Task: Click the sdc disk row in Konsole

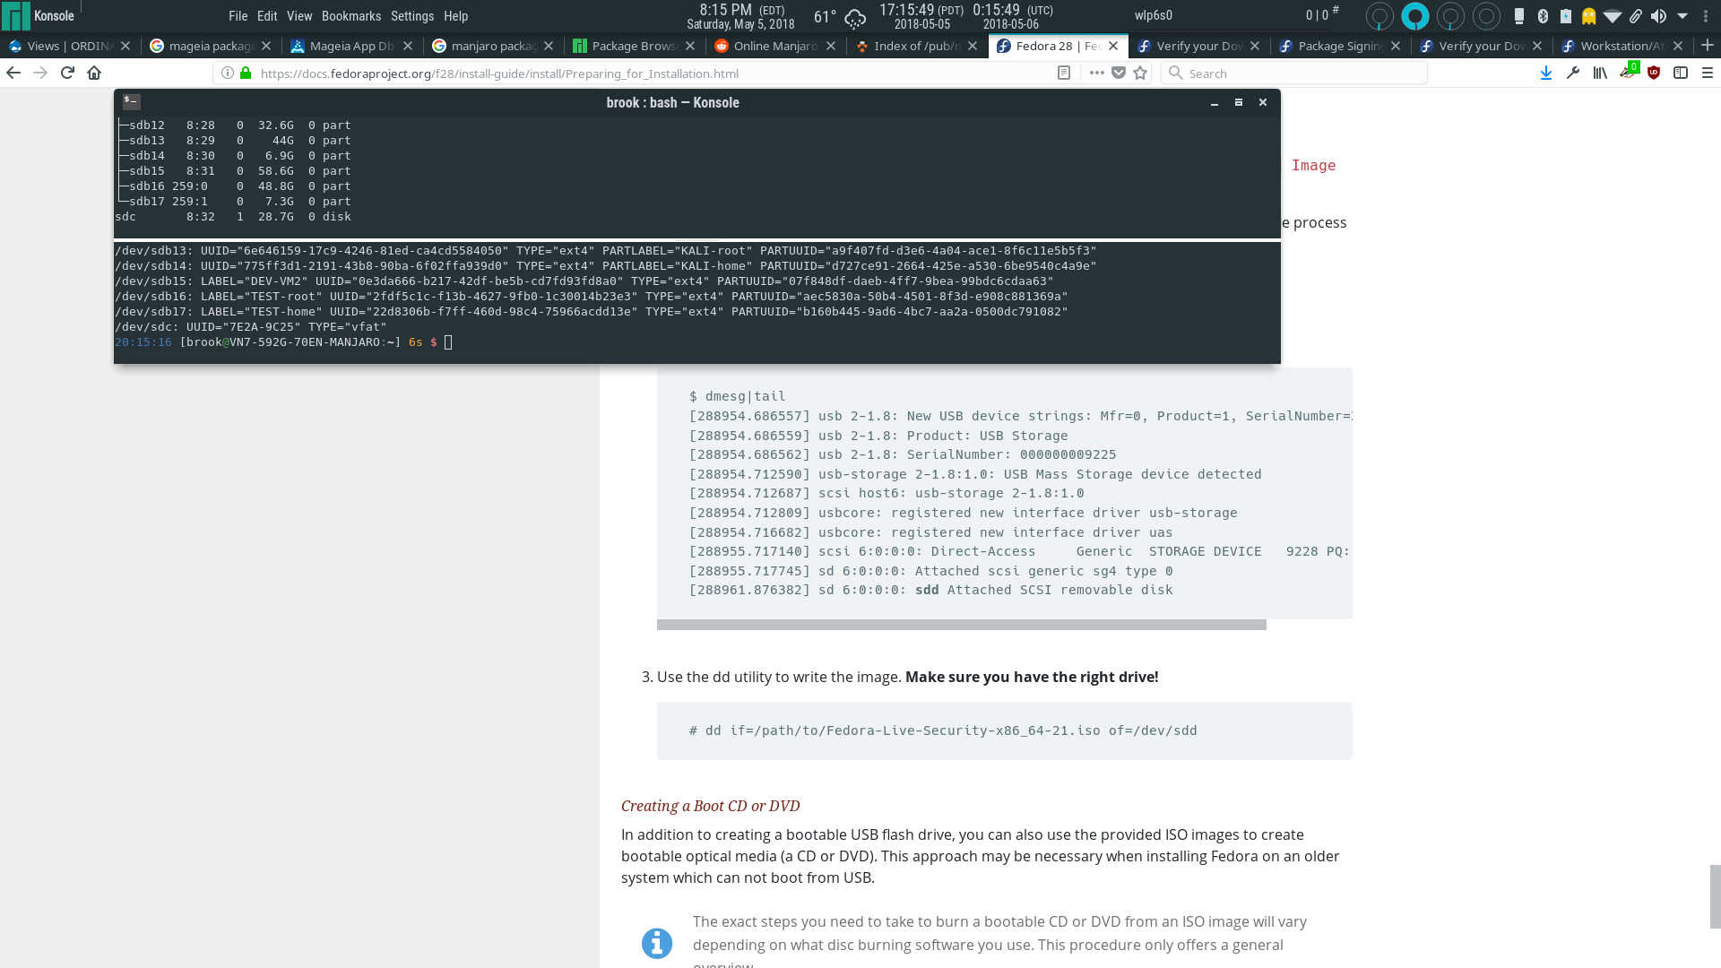Action: click(233, 216)
